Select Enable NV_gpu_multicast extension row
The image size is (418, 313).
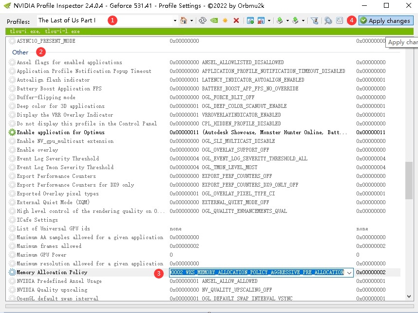[x=204, y=141]
